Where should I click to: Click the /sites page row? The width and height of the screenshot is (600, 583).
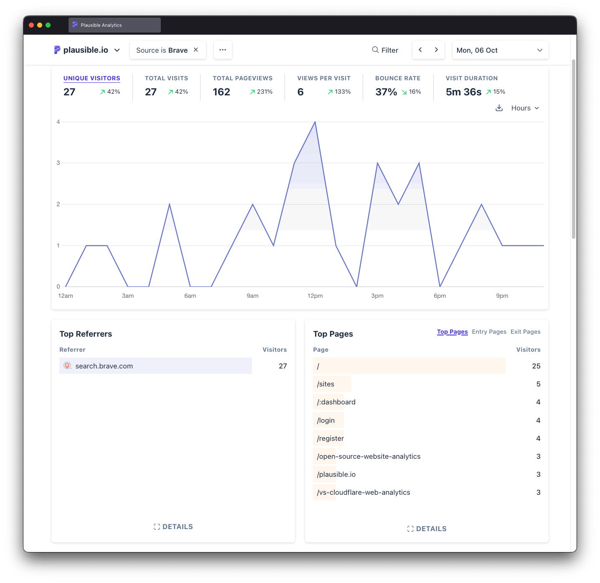tap(326, 384)
